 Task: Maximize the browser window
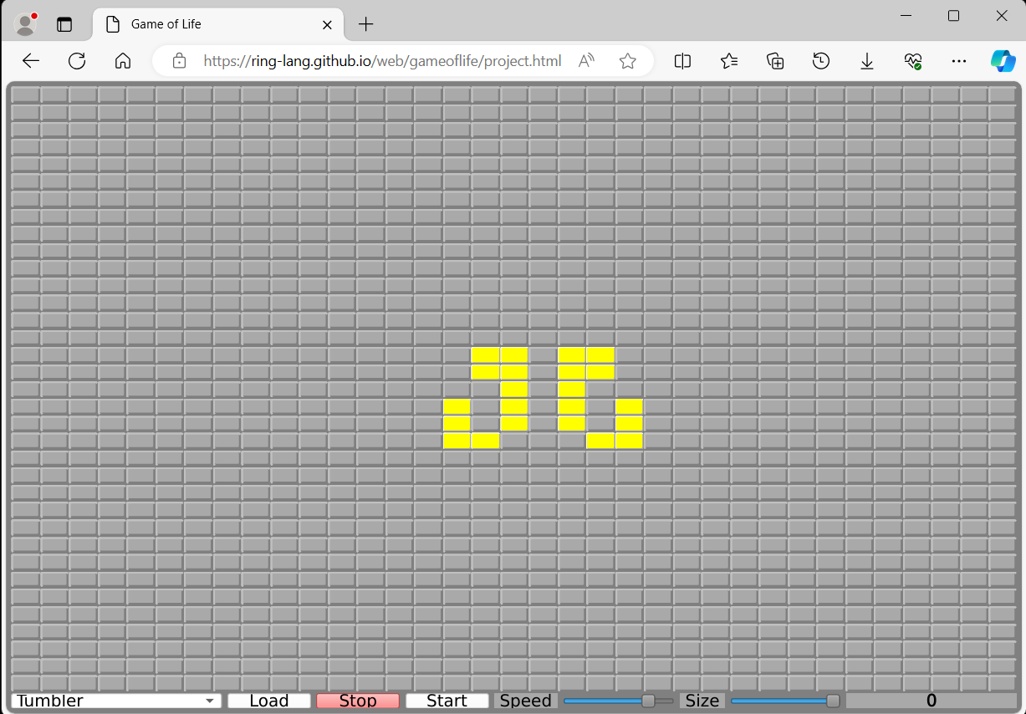click(x=953, y=16)
